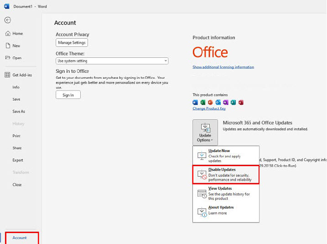Click the Word app icon under product contains
This screenshot has height=244, width=327.
point(195,102)
